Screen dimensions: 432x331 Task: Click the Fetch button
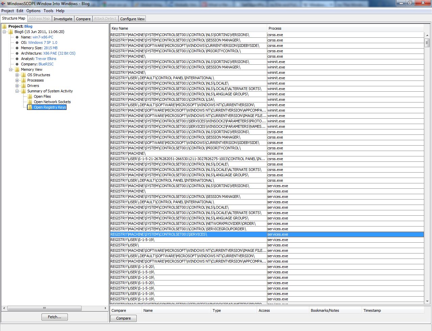54,317
